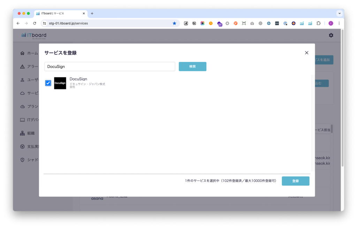Open the yen payment icon in sidebar
This screenshot has width=357, height=228.
[x=23, y=146]
